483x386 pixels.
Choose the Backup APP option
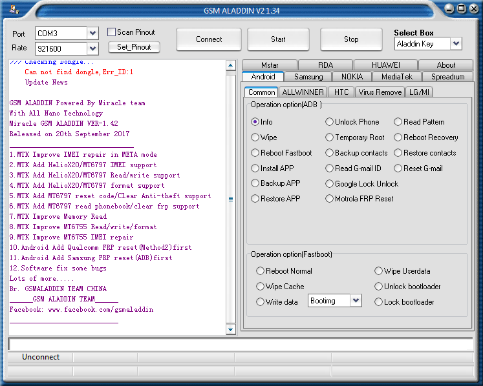pyautogui.click(x=255, y=183)
